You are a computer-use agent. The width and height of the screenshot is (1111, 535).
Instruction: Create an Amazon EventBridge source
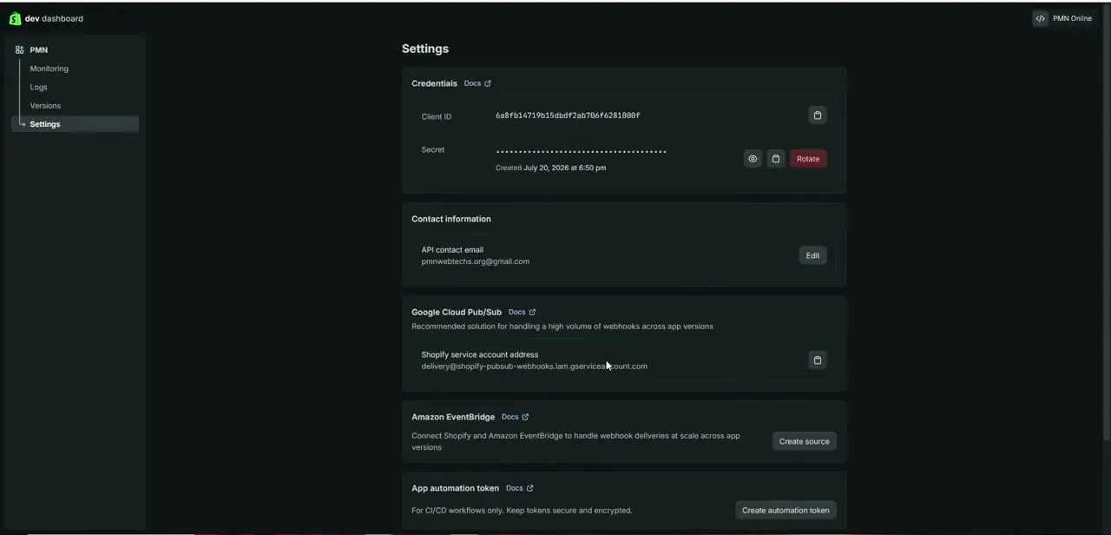coord(804,441)
